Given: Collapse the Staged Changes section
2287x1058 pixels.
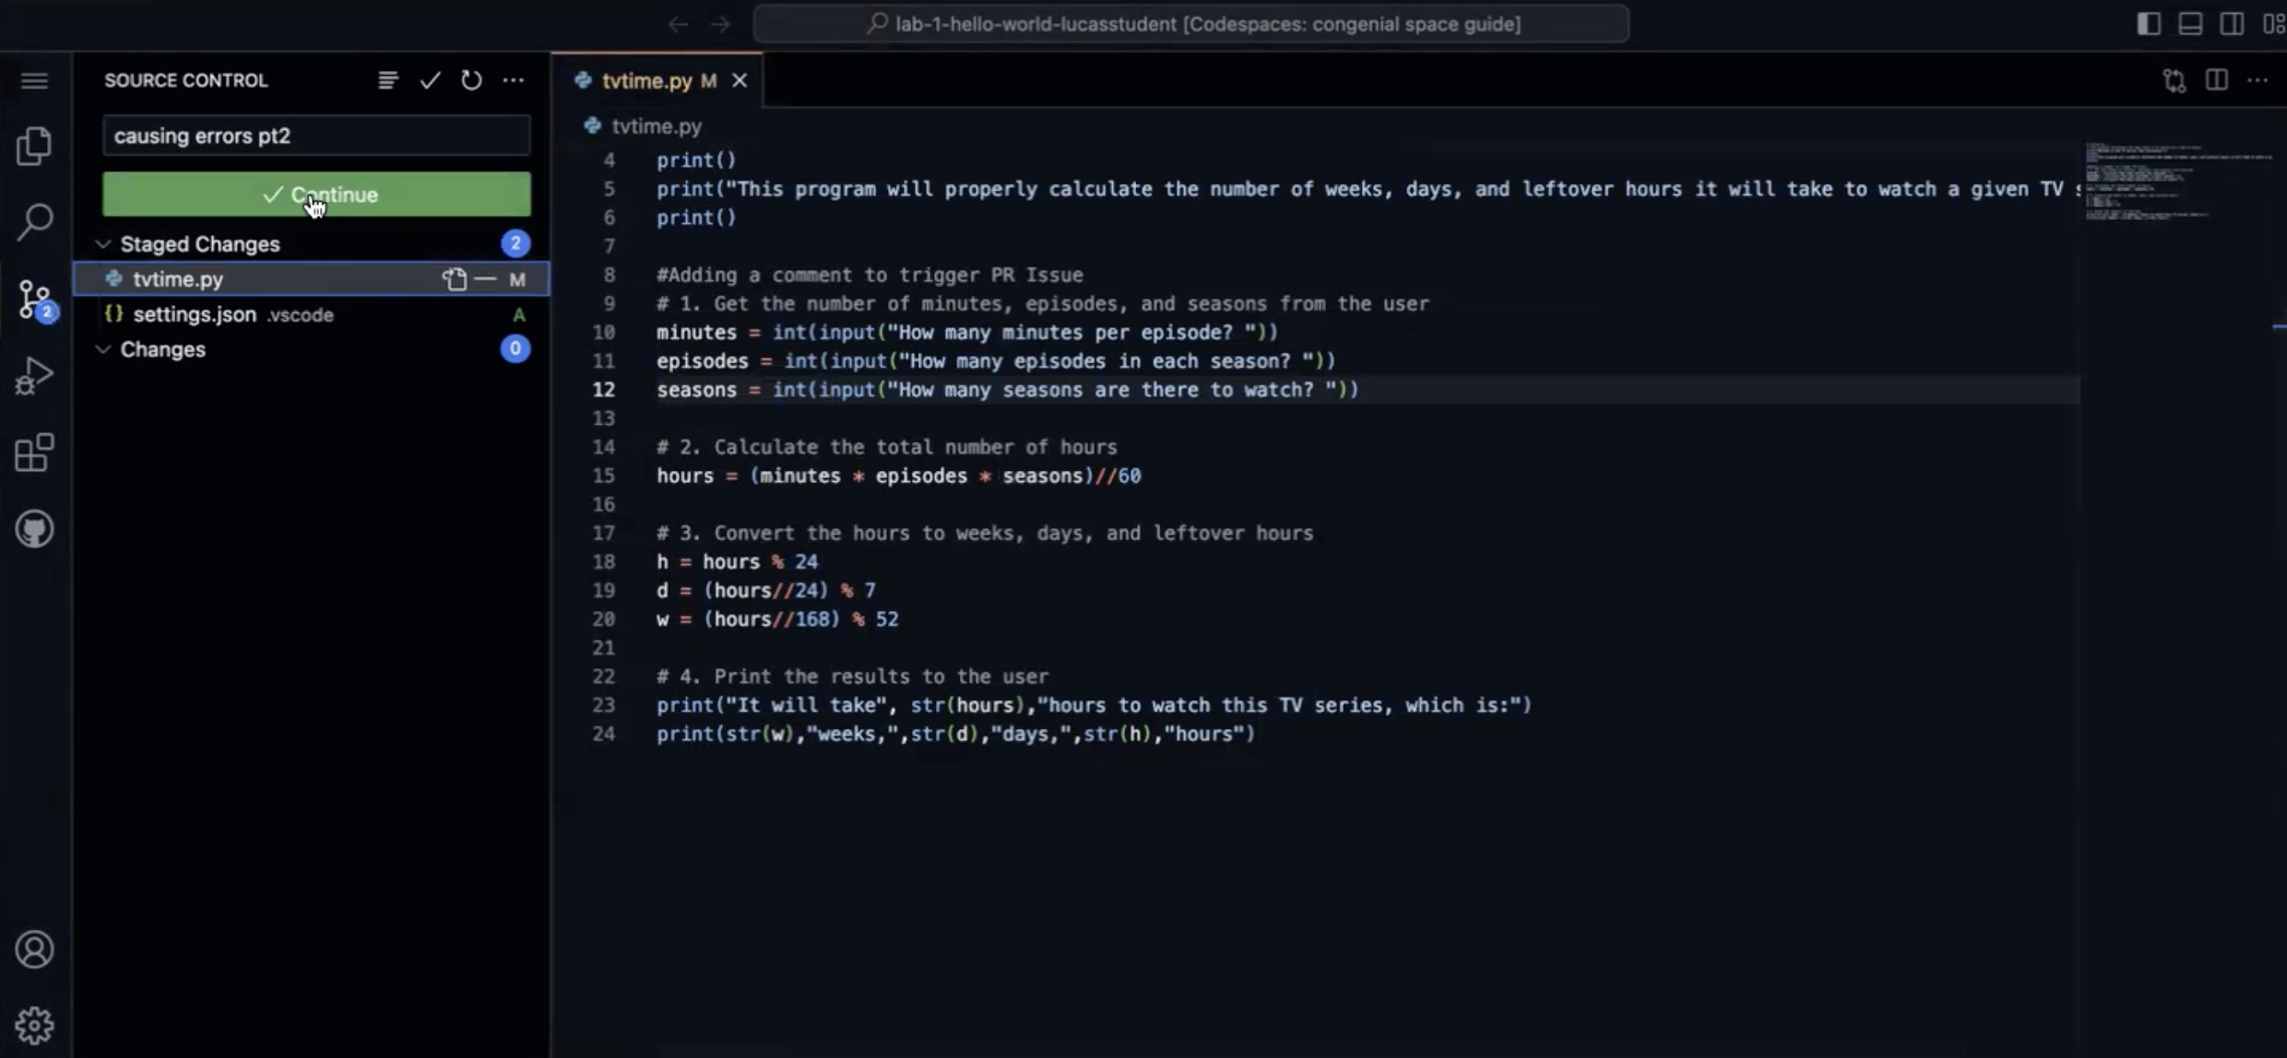Looking at the screenshot, I should click(103, 244).
